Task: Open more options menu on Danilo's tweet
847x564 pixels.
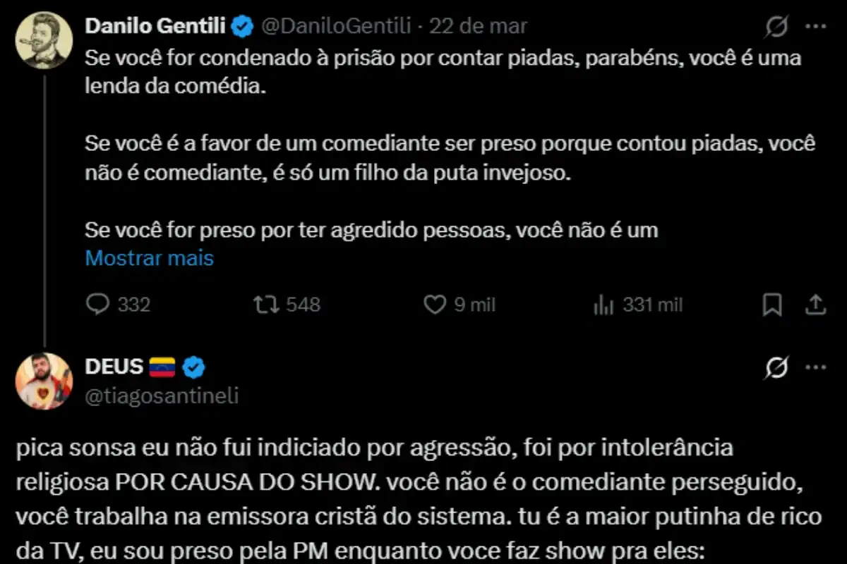Action: click(815, 27)
